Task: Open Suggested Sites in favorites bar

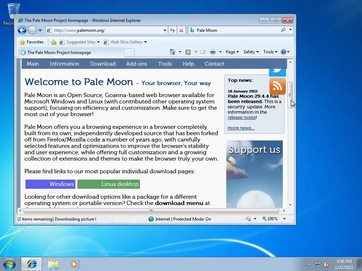Action: 80,42
